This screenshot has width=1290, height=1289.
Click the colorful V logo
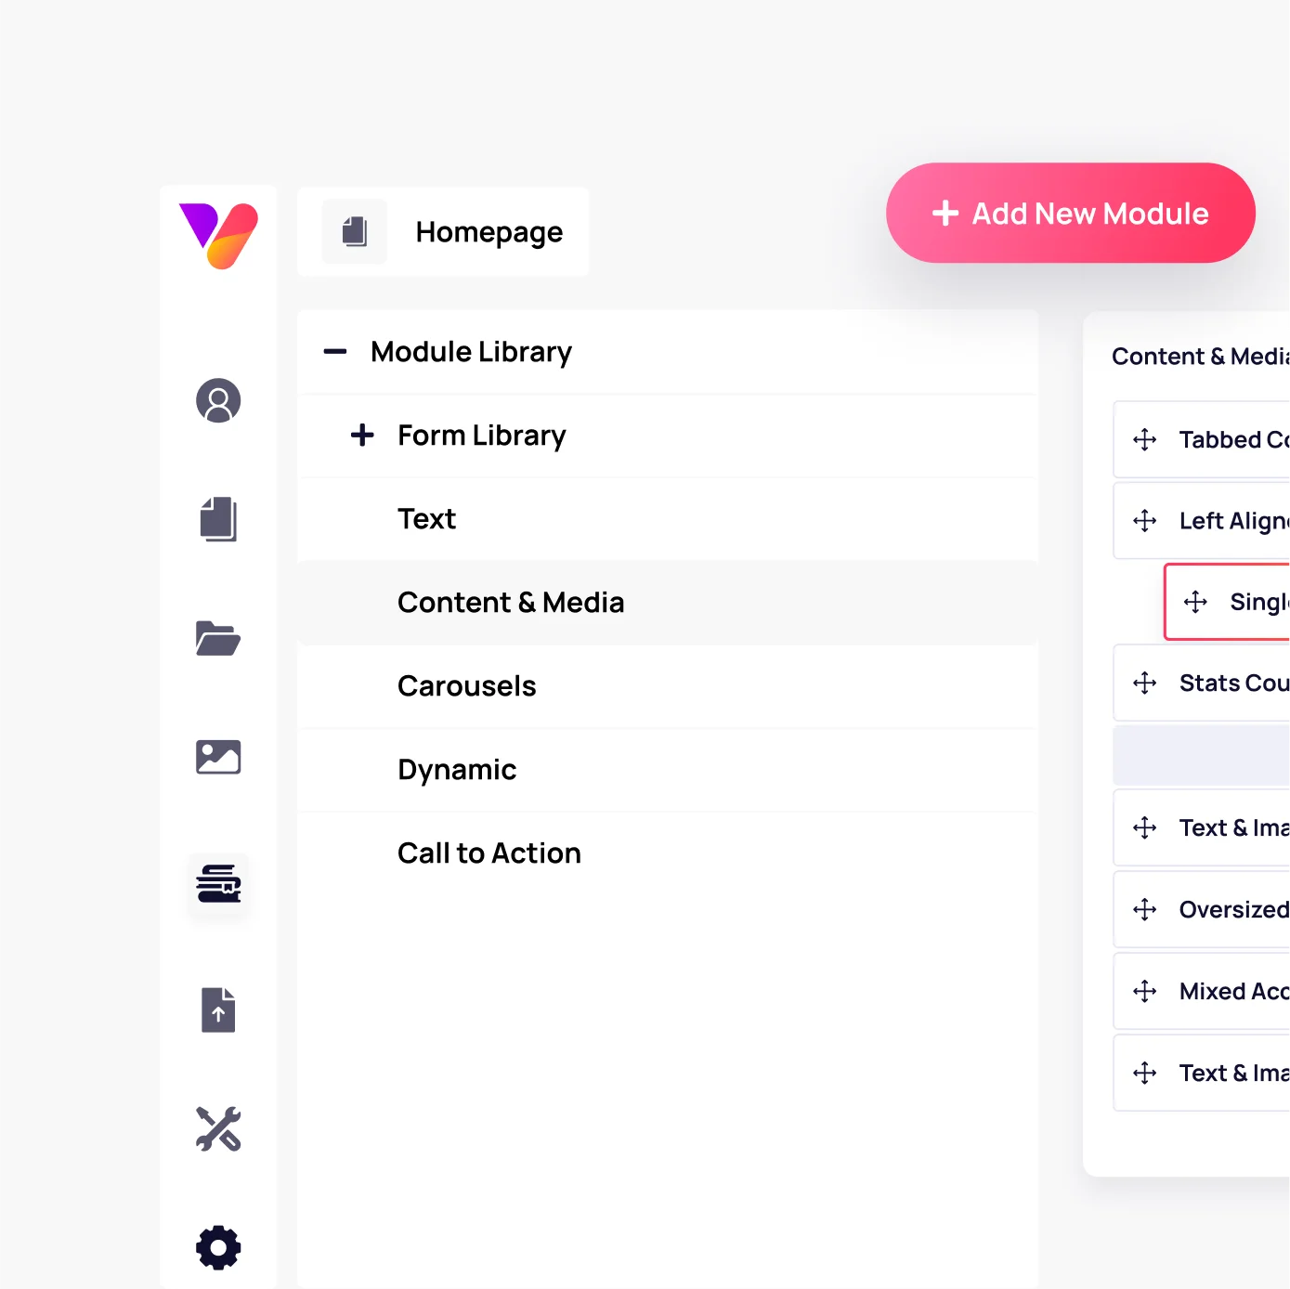(x=218, y=236)
